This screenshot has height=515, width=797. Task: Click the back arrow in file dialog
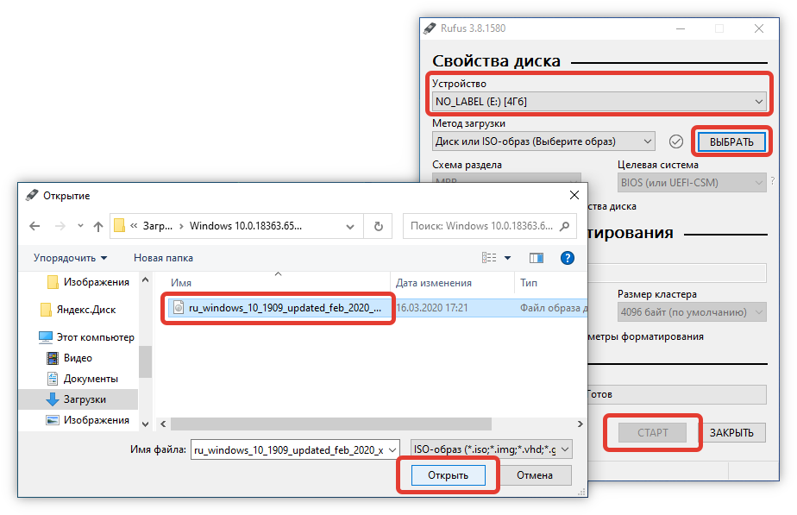tap(35, 226)
